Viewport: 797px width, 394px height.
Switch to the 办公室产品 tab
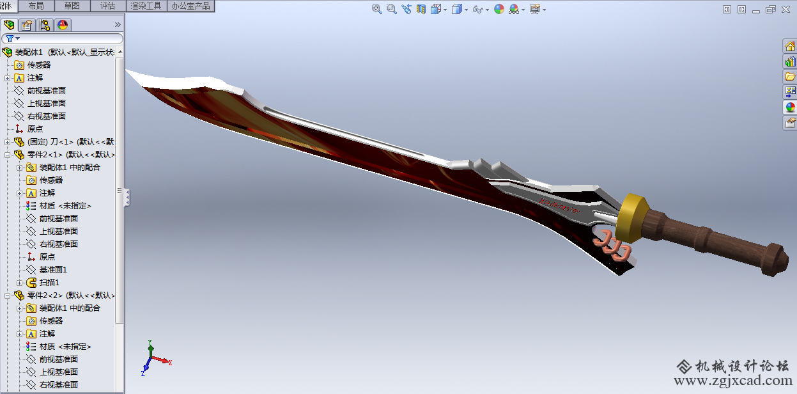(x=190, y=6)
